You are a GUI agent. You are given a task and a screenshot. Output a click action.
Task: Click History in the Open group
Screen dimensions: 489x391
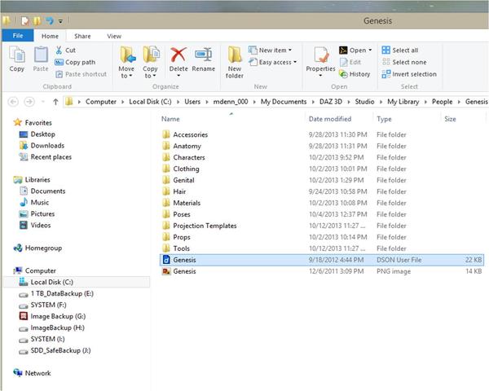click(355, 74)
